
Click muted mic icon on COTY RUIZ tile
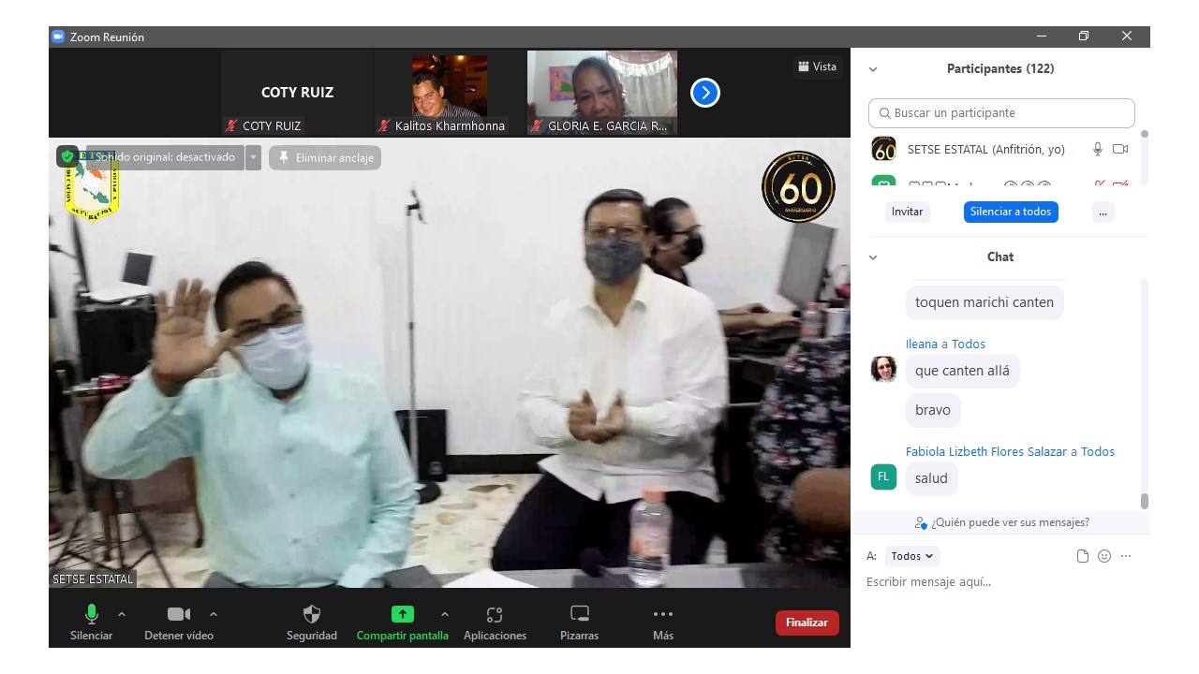pos(231,125)
